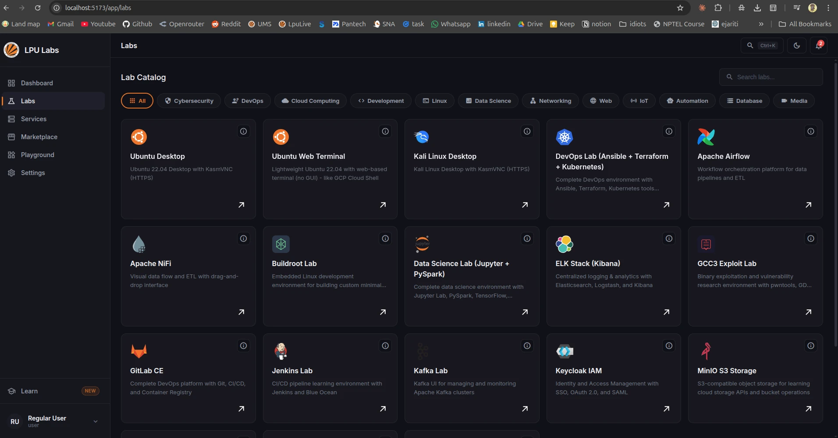Show hidden bookmarks with the overflow chevron
838x438 pixels.
[762, 24]
